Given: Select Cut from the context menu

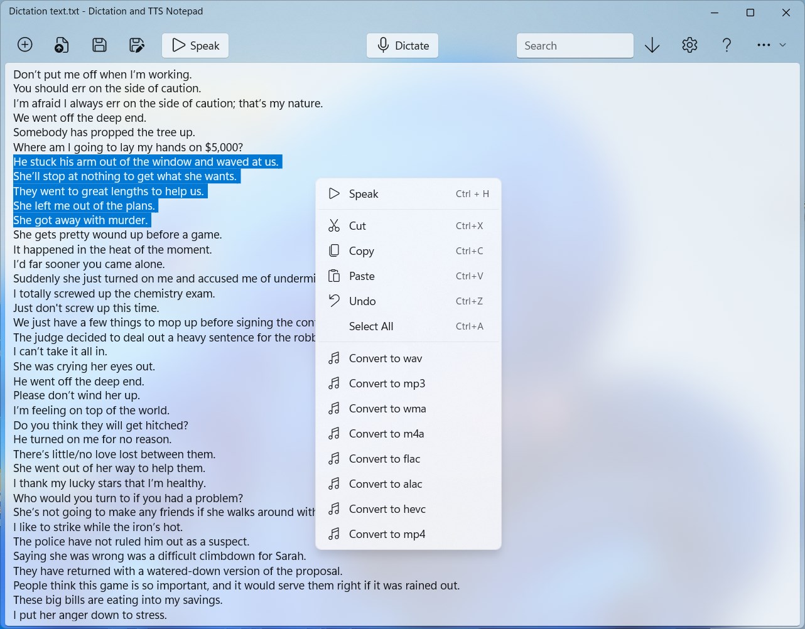Looking at the screenshot, I should 408,226.
